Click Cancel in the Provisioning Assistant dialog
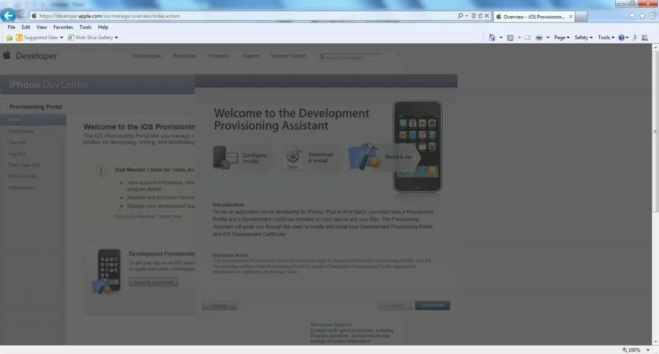 pos(219,305)
